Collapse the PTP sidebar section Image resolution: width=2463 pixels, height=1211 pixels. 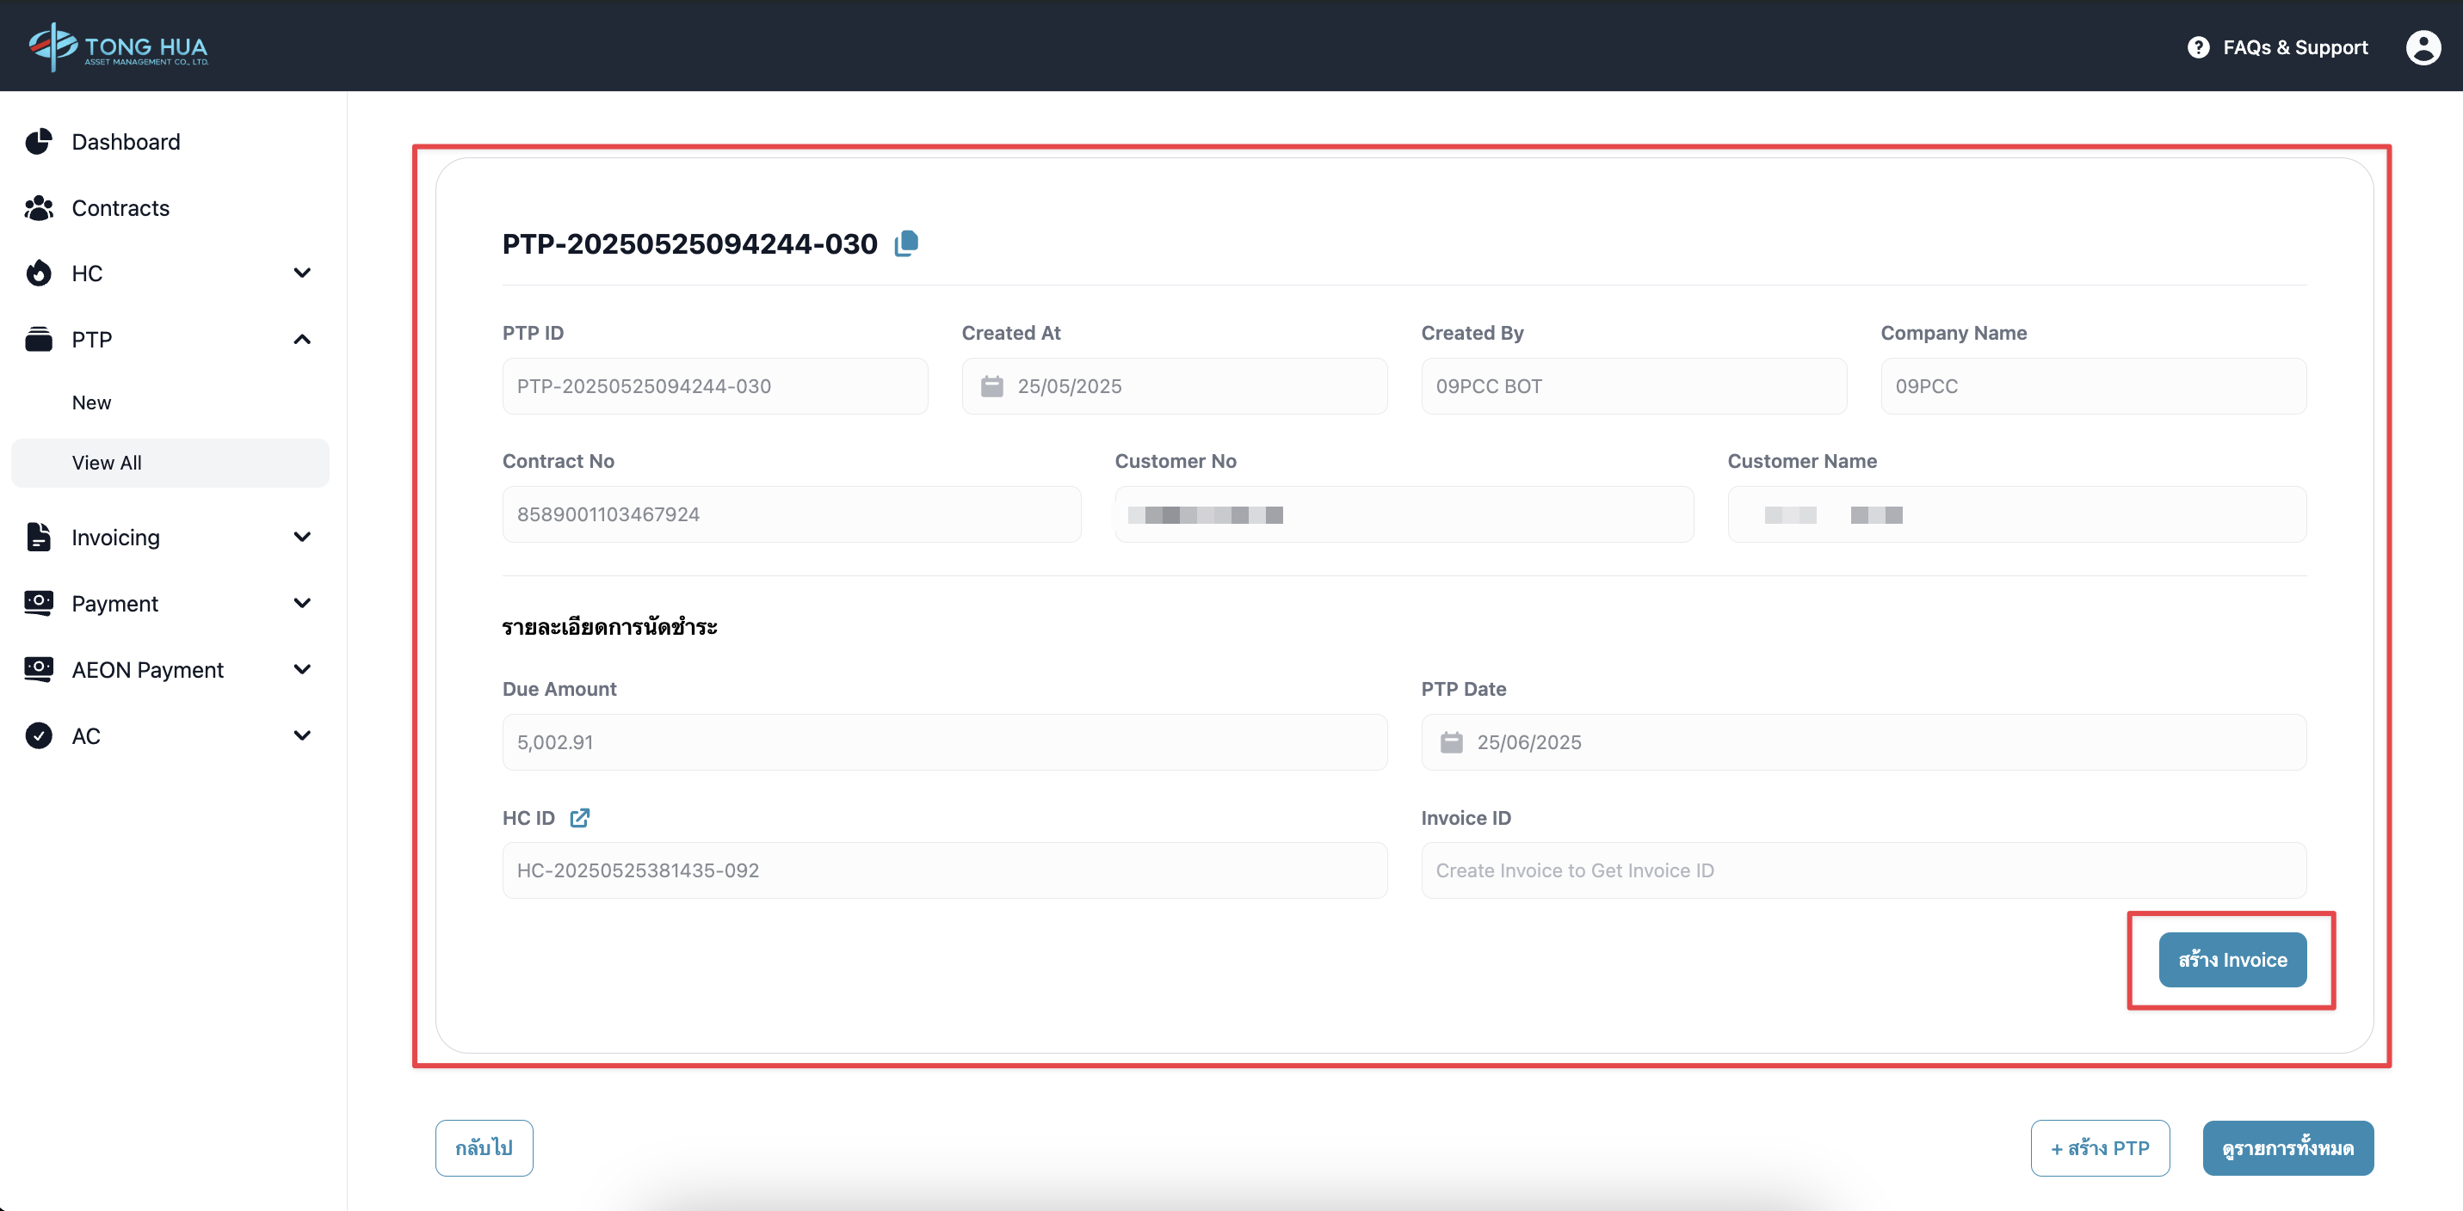(302, 340)
